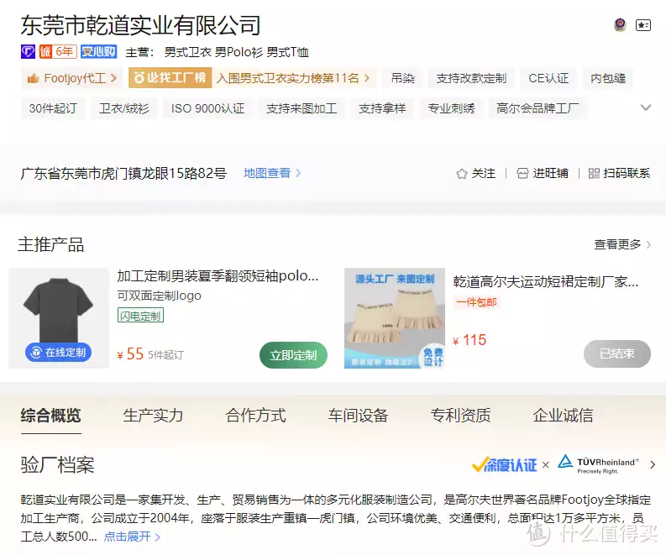Viewport: 666px width, 555px height.
Task: Select the 综合概览 tab
Action: [51, 415]
